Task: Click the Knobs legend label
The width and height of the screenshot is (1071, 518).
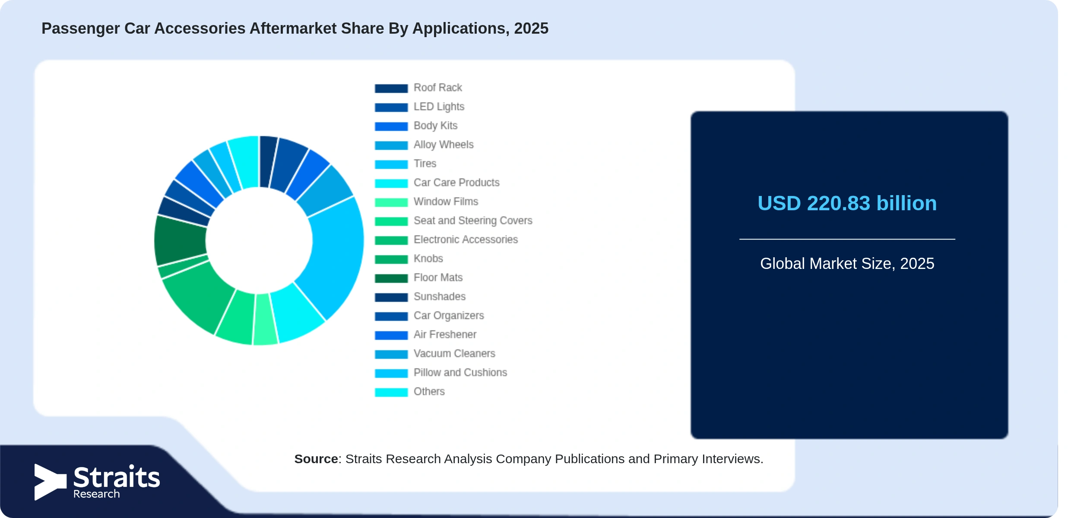Action: 428,259
